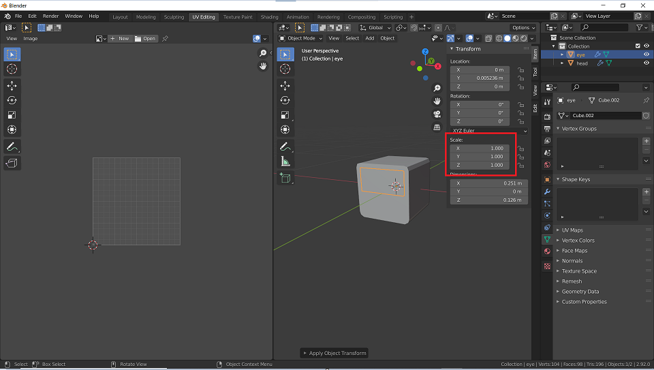
Task: Switch to the Shading workspace tab
Action: [270, 16]
